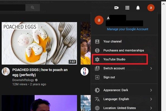Image resolution: width=166 pixels, height=111 pixels.
Task: Click the scrollbar up arrow
Action: pos(163,4)
